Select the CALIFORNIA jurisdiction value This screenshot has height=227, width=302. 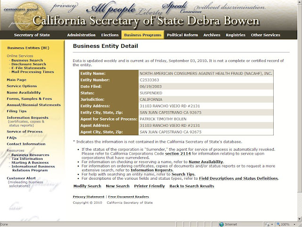(151, 99)
